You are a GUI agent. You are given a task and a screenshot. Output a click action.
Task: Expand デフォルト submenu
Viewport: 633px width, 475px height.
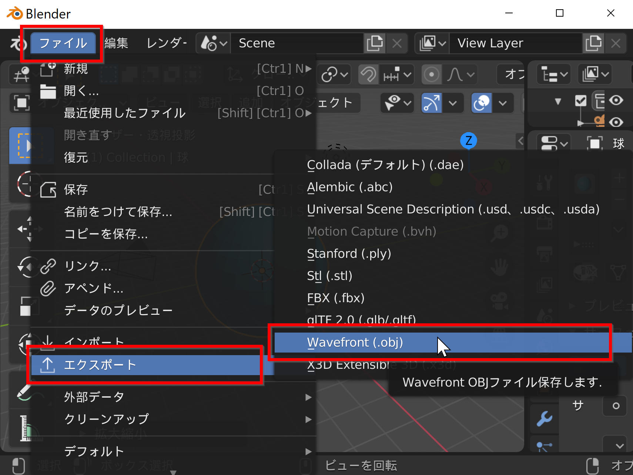[x=173, y=452]
